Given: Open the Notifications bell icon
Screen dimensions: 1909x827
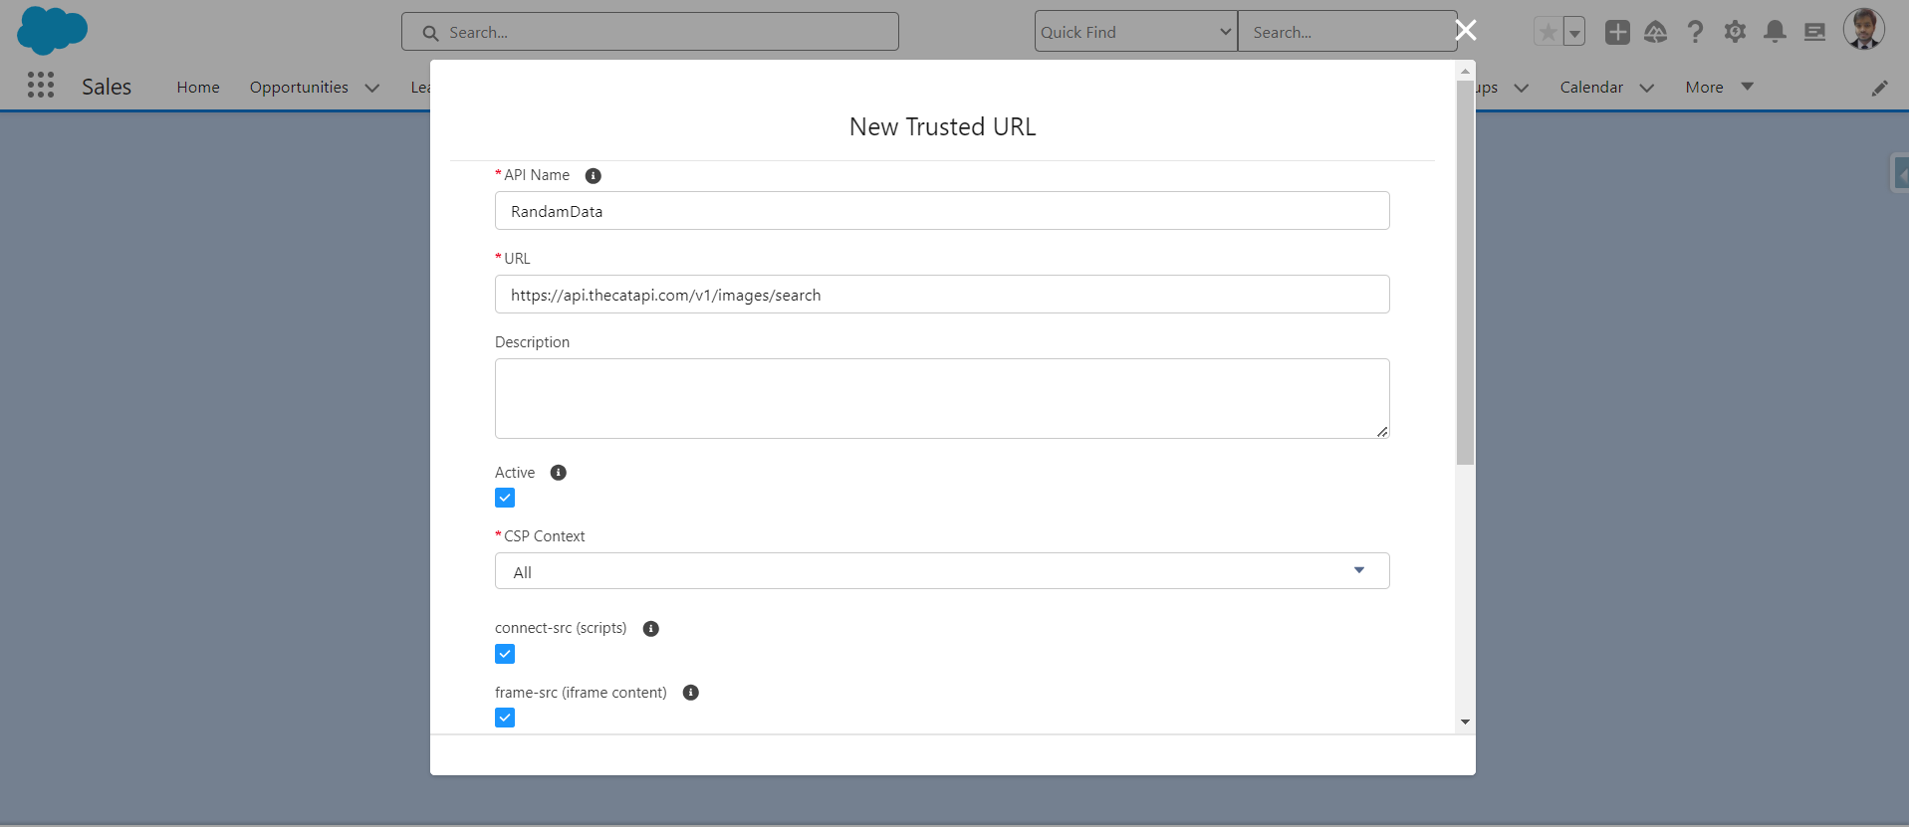Looking at the screenshot, I should click(1775, 32).
